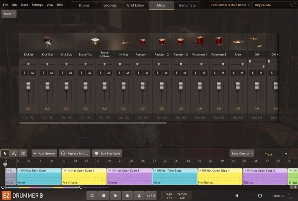Screen dimensions: 298x201
Task: Zoom out timeline with minus button
Action: tap(291, 187)
